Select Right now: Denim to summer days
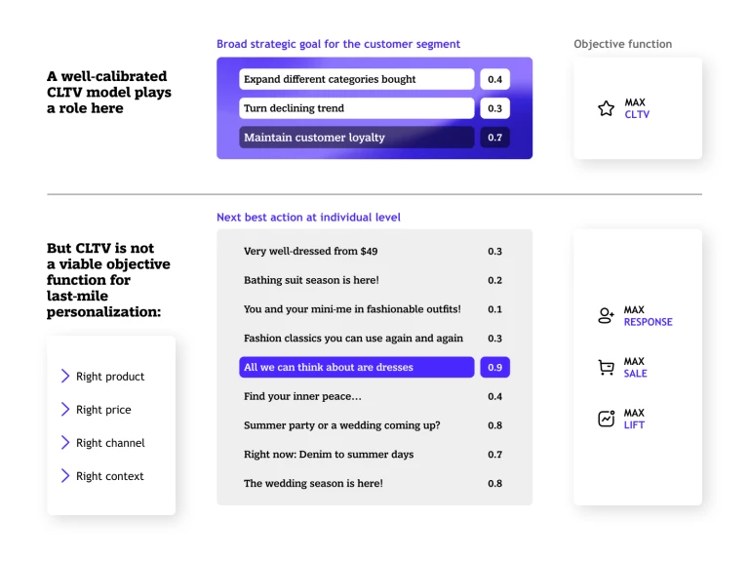 point(329,455)
